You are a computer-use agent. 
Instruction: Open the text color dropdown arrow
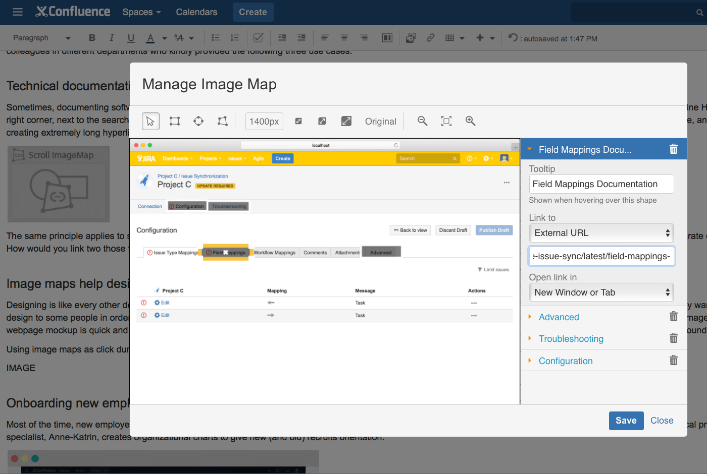tap(165, 38)
